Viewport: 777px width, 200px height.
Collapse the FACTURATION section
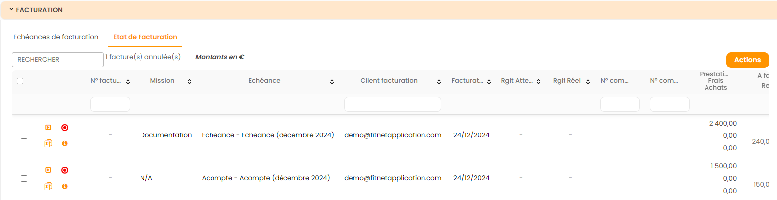point(11,10)
